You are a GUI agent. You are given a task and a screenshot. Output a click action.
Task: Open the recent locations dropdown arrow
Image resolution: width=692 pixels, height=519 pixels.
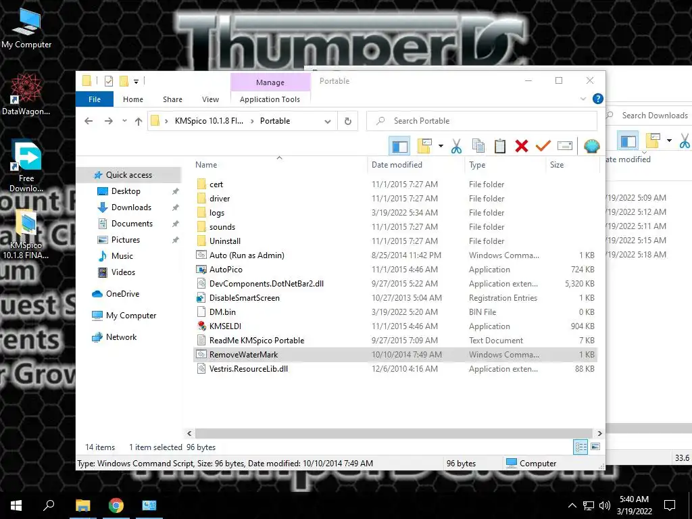tap(124, 121)
